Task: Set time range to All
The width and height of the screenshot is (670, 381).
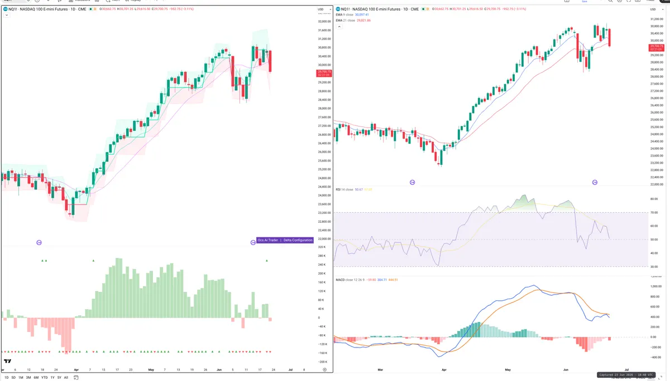Action: coord(66,378)
